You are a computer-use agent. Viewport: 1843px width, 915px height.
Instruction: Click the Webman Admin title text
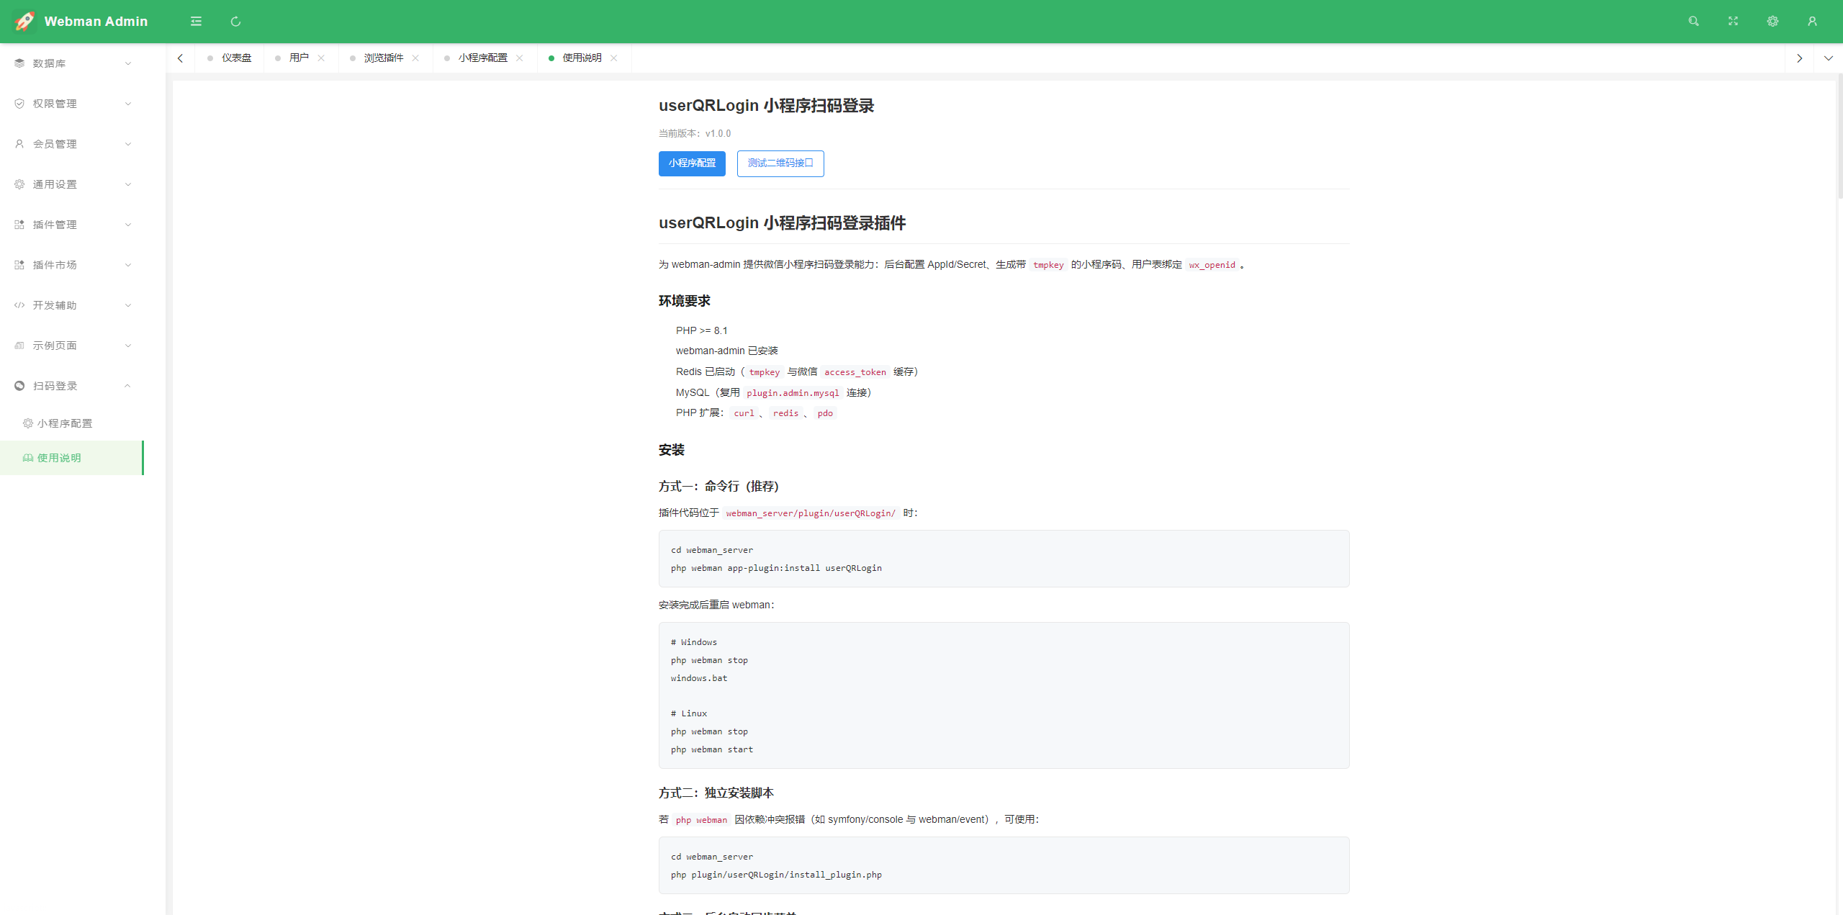coord(96,22)
